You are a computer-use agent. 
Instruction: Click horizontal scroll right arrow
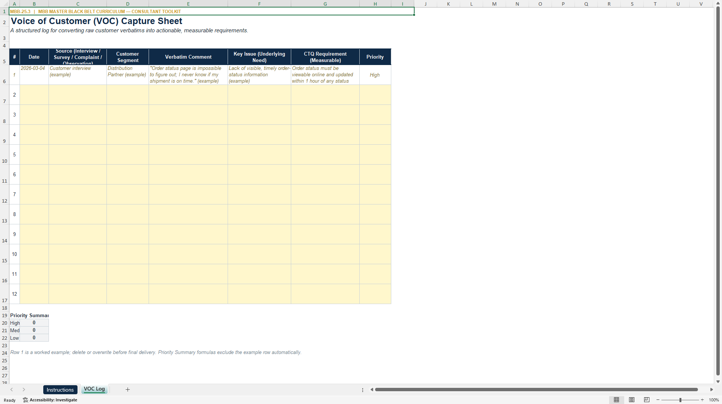[x=711, y=390]
